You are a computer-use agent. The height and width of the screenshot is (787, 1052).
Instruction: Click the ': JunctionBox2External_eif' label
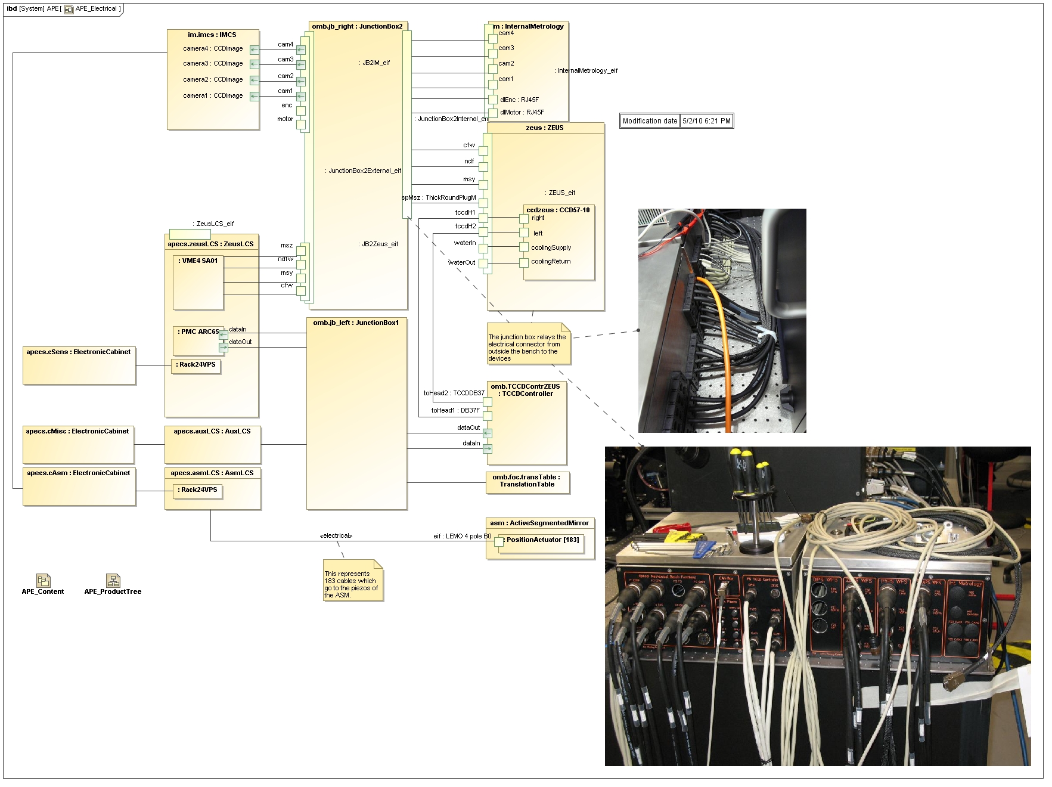(363, 171)
